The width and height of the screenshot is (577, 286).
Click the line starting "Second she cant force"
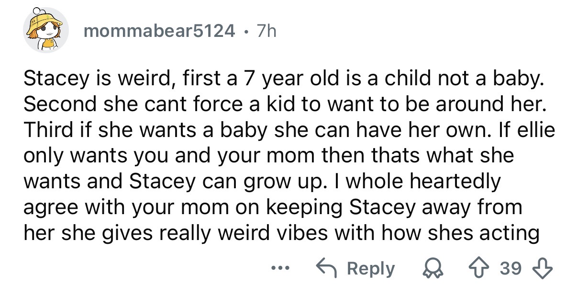pyautogui.click(x=284, y=104)
